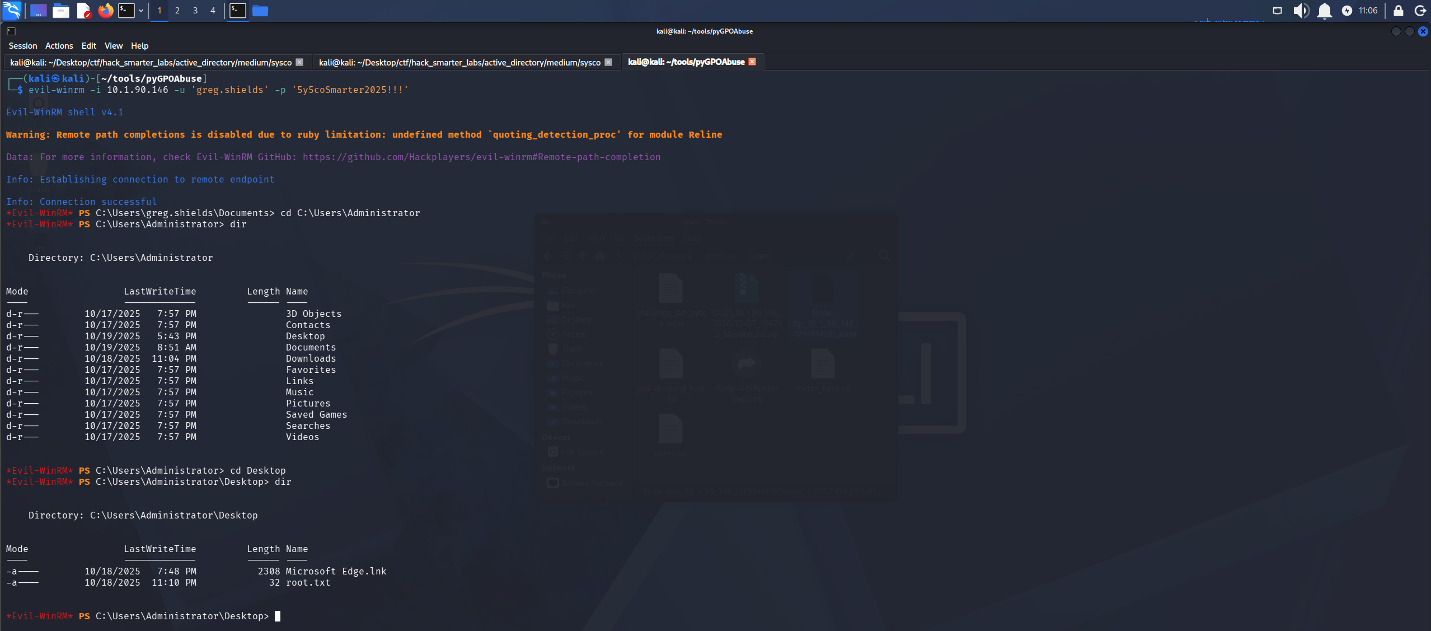Switch to workspace 1

click(x=159, y=11)
